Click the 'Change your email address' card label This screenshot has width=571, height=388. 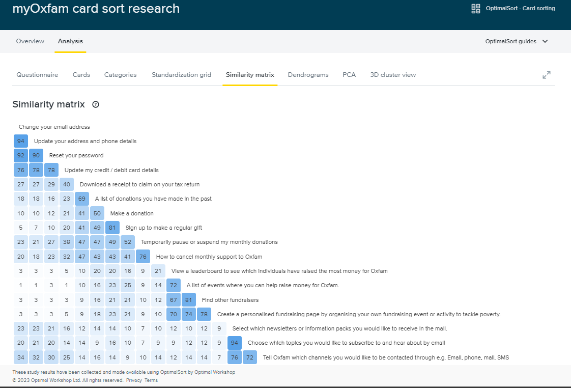click(54, 127)
